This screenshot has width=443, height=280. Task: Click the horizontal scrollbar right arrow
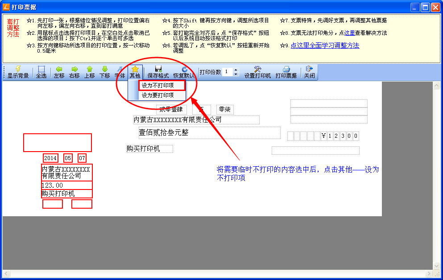tap(429, 273)
